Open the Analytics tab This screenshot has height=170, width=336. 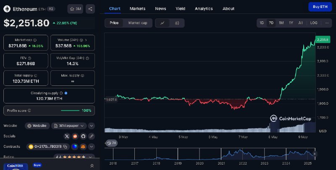[x=204, y=9]
